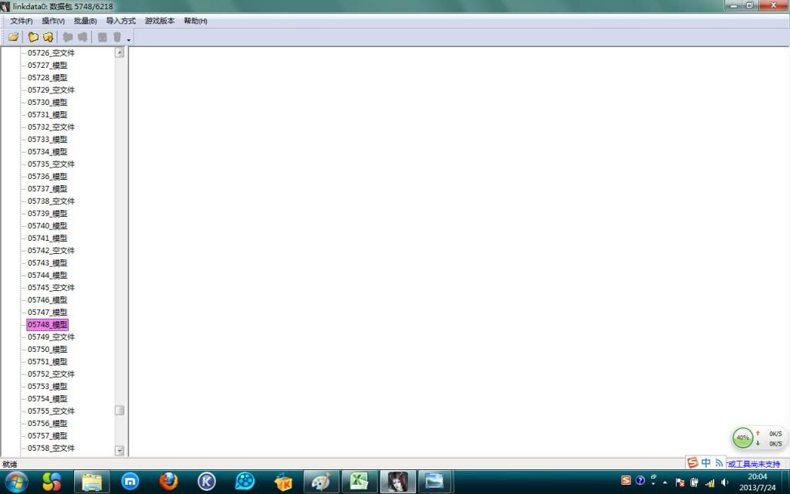Click the open folder toolbar icon
Image resolution: width=790 pixels, height=494 pixels.
[13, 37]
